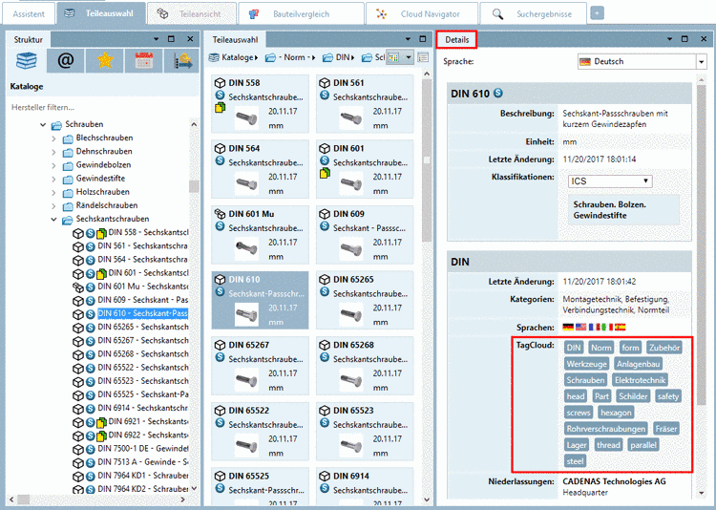Screen dimensions: 716x510
Task: Select DIN 609 in the structure tree
Action: [143, 300]
